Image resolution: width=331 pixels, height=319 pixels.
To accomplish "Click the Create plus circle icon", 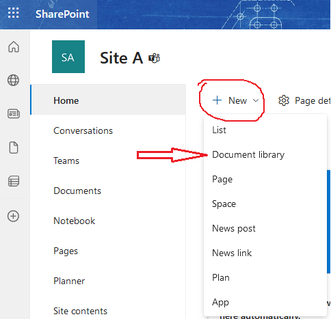I will pyautogui.click(x=13, y=216).
